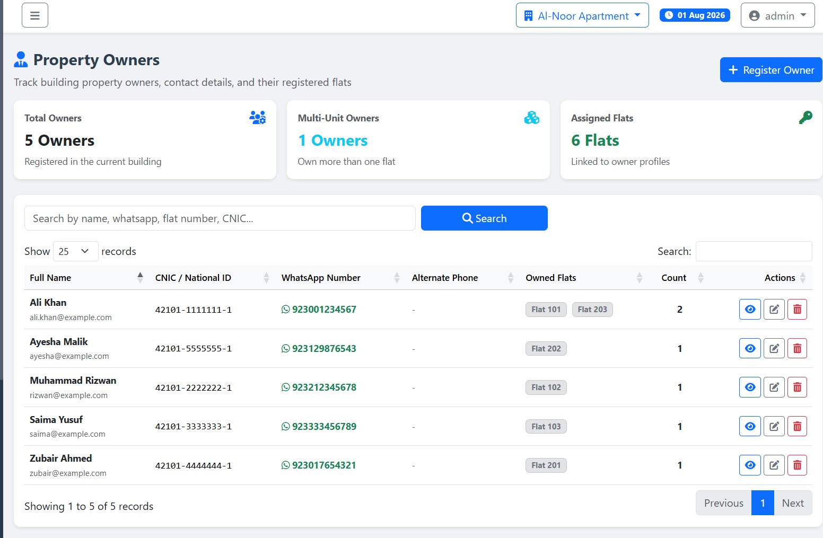Screen dimensions: 823x538
Task: Open WhatsApp number 923001234567
Action: (319, 310)
